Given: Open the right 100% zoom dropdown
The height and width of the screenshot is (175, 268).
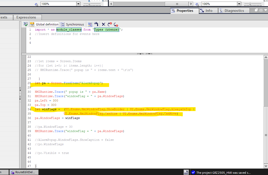Looking at the screenshot, I should [x=239, y=4].
